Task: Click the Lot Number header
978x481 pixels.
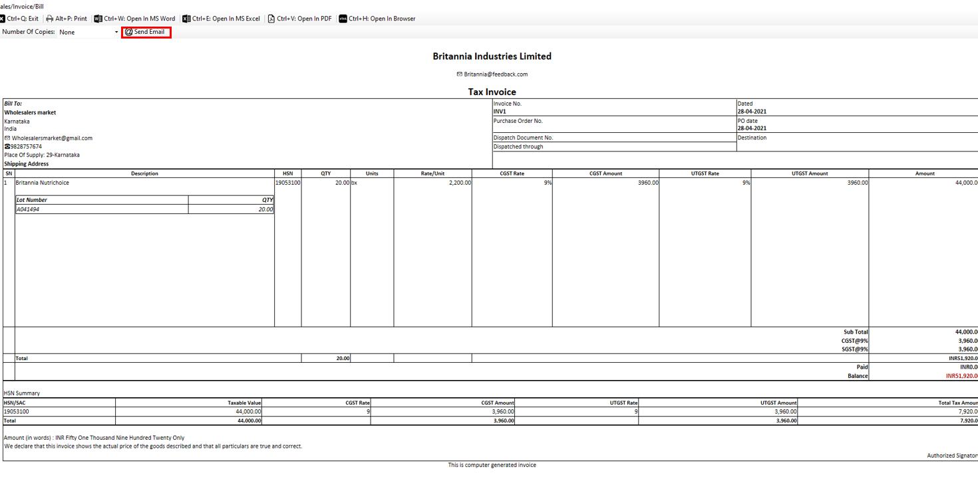Action: (32, 199)
